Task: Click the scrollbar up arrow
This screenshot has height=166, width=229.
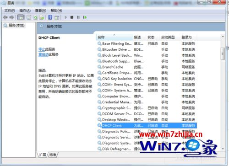Action: [223, 37]
